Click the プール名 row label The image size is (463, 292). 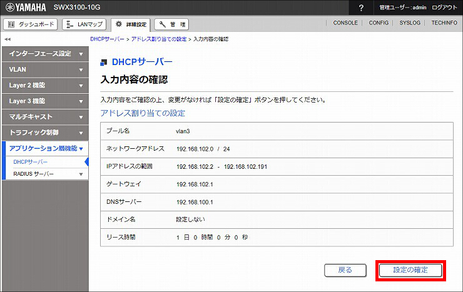click(x=118, y=131)
